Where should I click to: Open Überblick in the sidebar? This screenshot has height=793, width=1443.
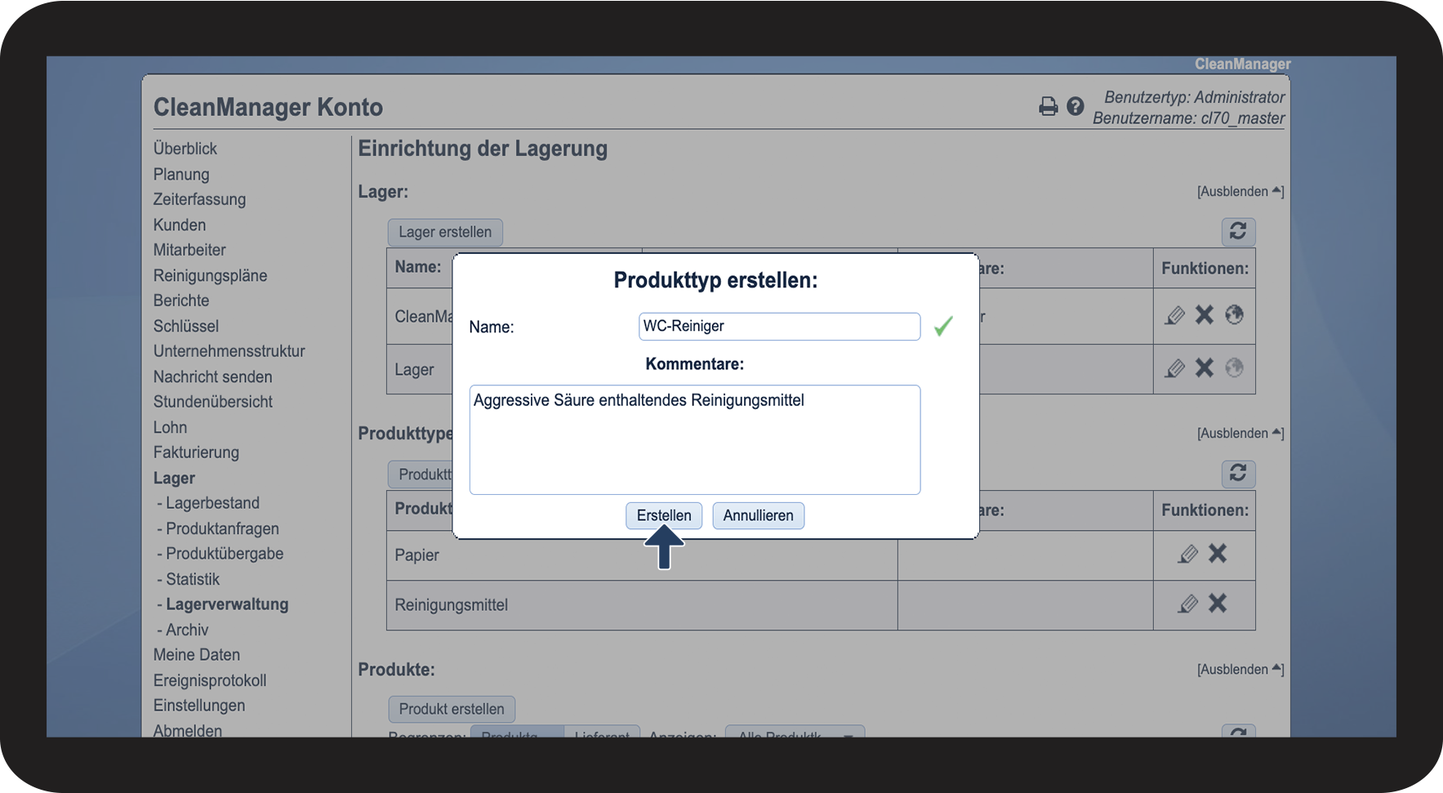pos(185,149)
